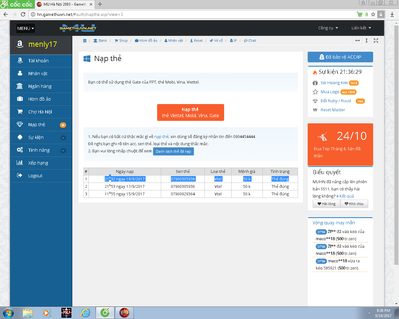The image size is (399, 319).
Task: Vote Khó chịu in the poll
Action: coord(354,204)
